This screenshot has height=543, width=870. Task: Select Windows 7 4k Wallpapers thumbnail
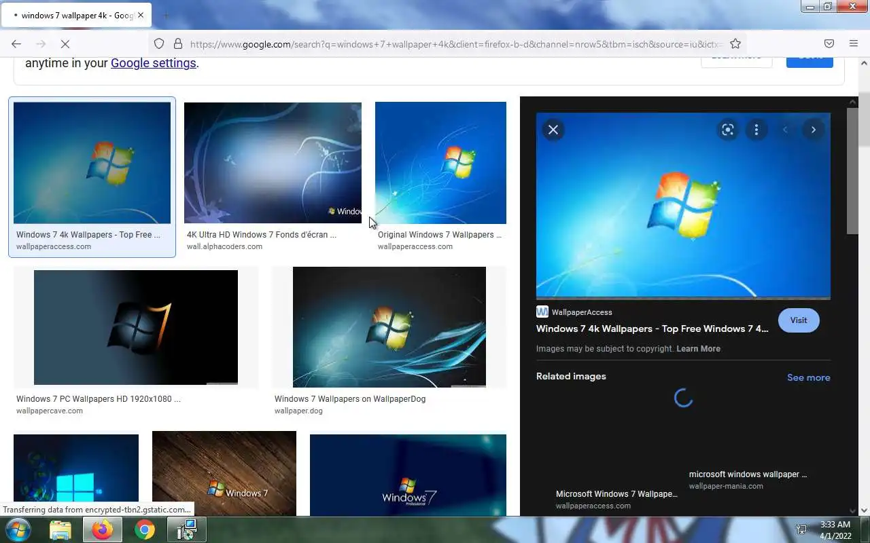92,163
